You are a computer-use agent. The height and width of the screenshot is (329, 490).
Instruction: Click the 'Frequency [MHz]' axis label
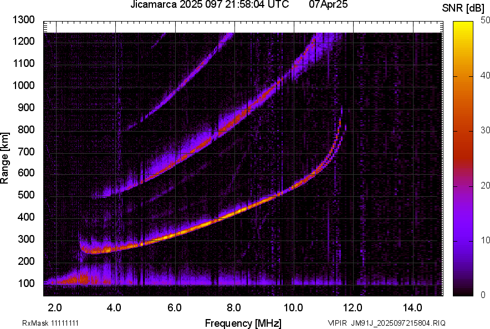[x=243, y=323]
